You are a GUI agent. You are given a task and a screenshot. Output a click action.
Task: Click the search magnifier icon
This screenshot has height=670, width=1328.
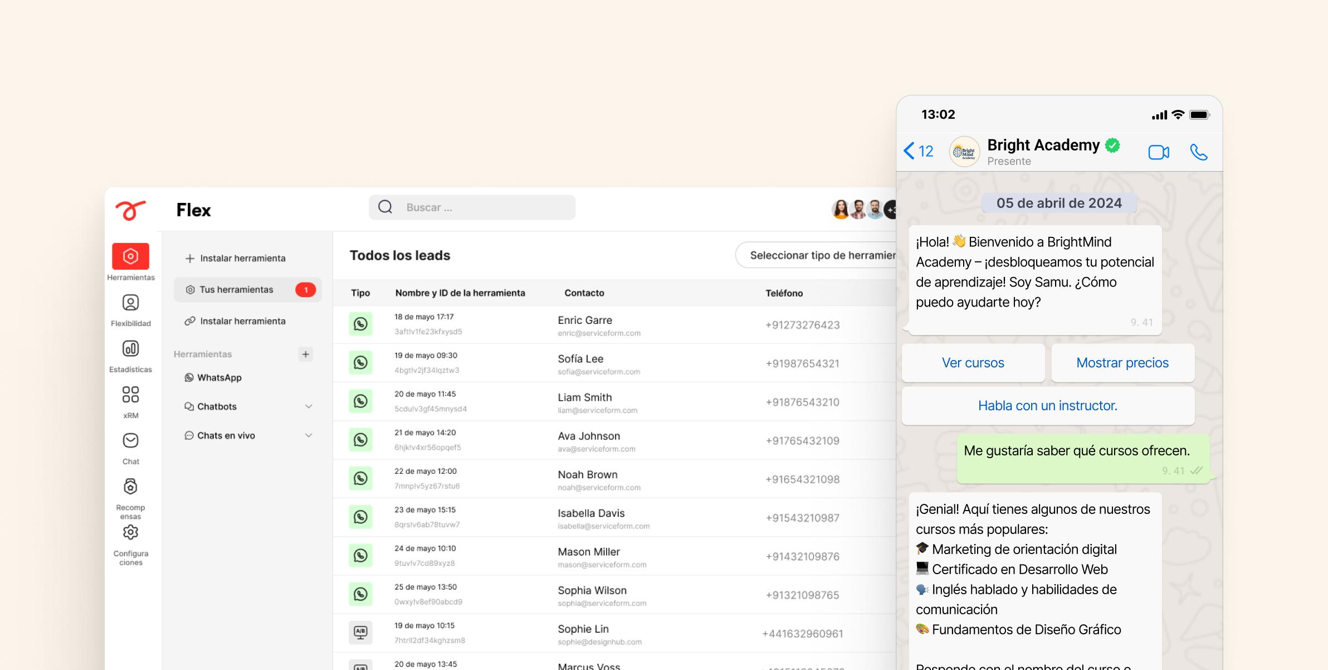point(385,207)
